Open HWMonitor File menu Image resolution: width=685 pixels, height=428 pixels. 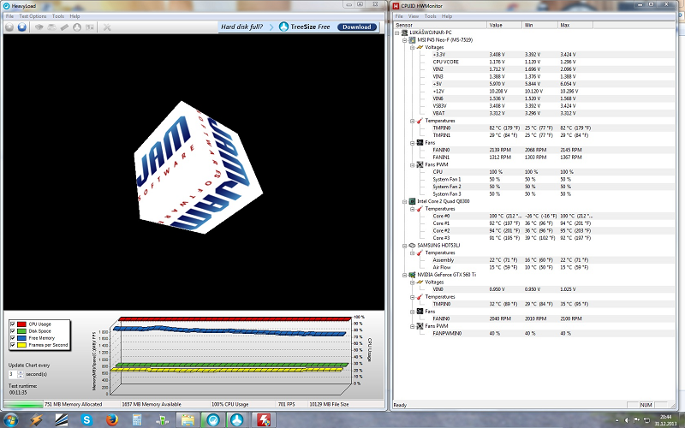pyautogui.click(x=399, y=16)
